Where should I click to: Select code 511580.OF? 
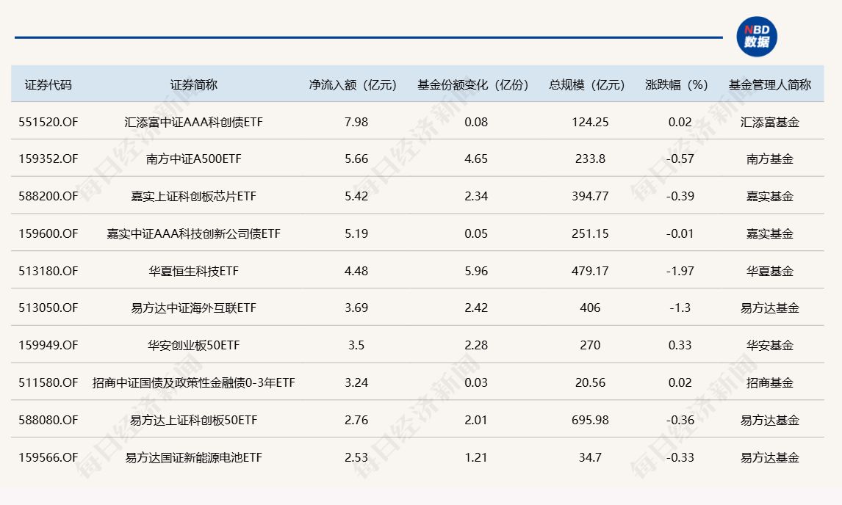[x=48, y=382]
